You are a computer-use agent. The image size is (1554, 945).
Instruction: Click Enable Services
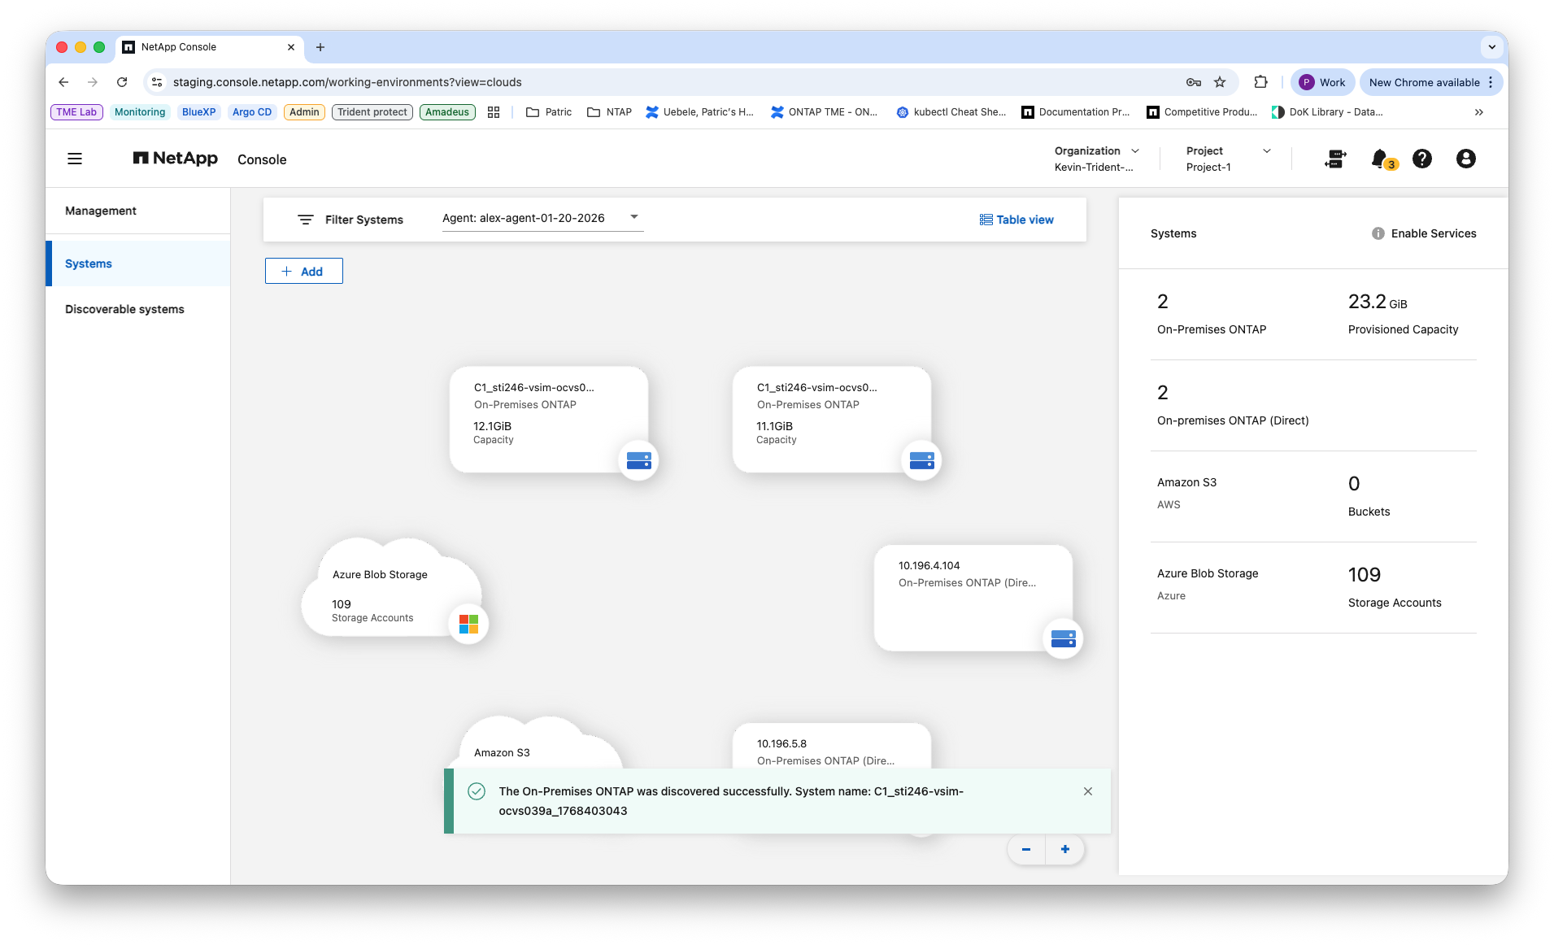(x=1434, y=233)
